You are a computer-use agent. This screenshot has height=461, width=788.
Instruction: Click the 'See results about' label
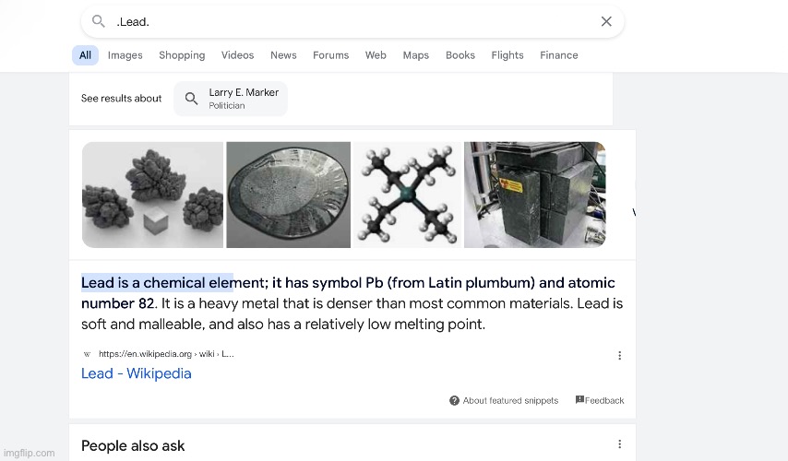(121, 99)
